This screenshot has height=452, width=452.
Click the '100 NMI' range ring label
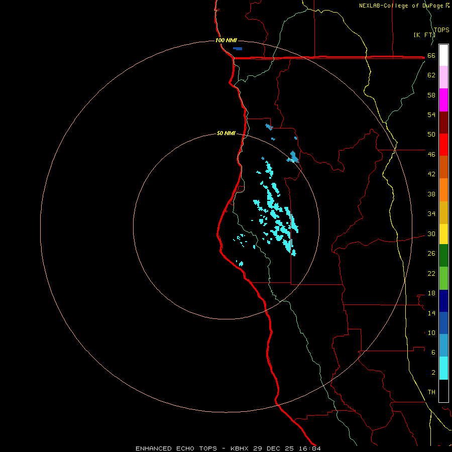click(226, 40)
